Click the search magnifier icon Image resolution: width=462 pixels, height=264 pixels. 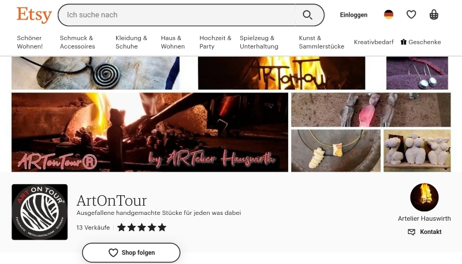[308, 15]
